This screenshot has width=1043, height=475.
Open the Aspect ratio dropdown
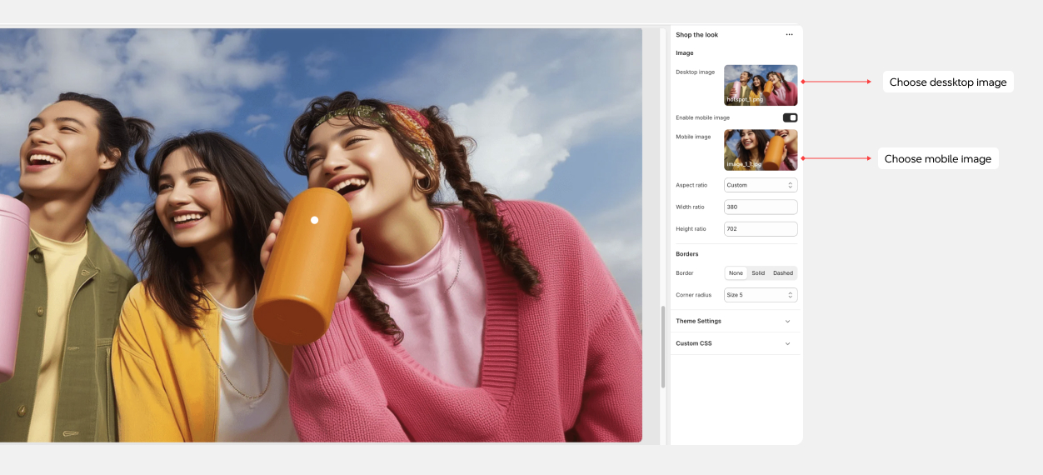pos(760,185)
